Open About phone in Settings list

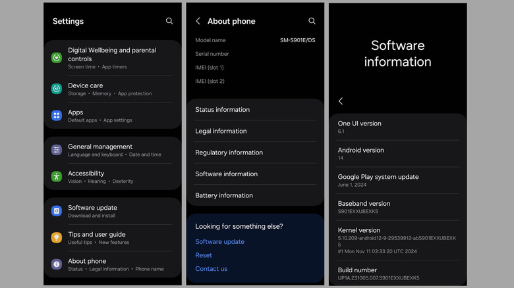[x=113, y=264]
